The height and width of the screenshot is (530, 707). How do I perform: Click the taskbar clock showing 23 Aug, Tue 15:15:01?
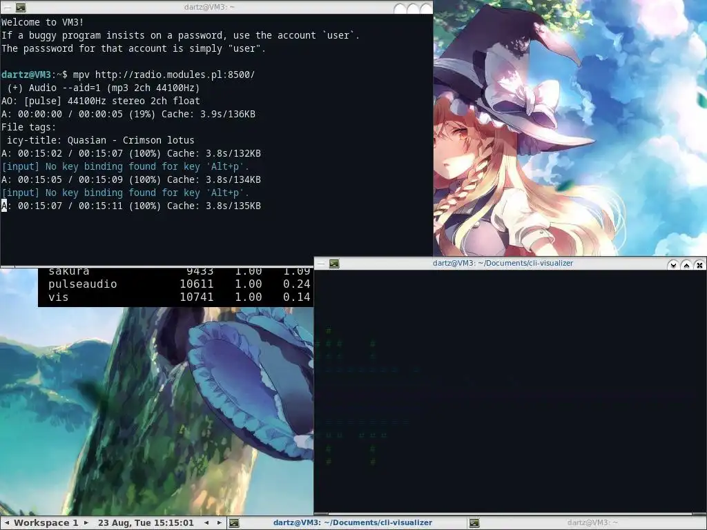pyautogui.click(x=146, y=523)
